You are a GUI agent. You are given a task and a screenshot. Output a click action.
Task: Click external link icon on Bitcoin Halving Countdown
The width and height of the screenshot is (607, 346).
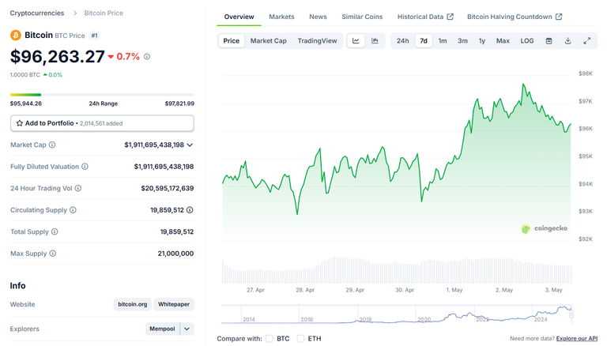pyautogui.click(x=559, y=17)
